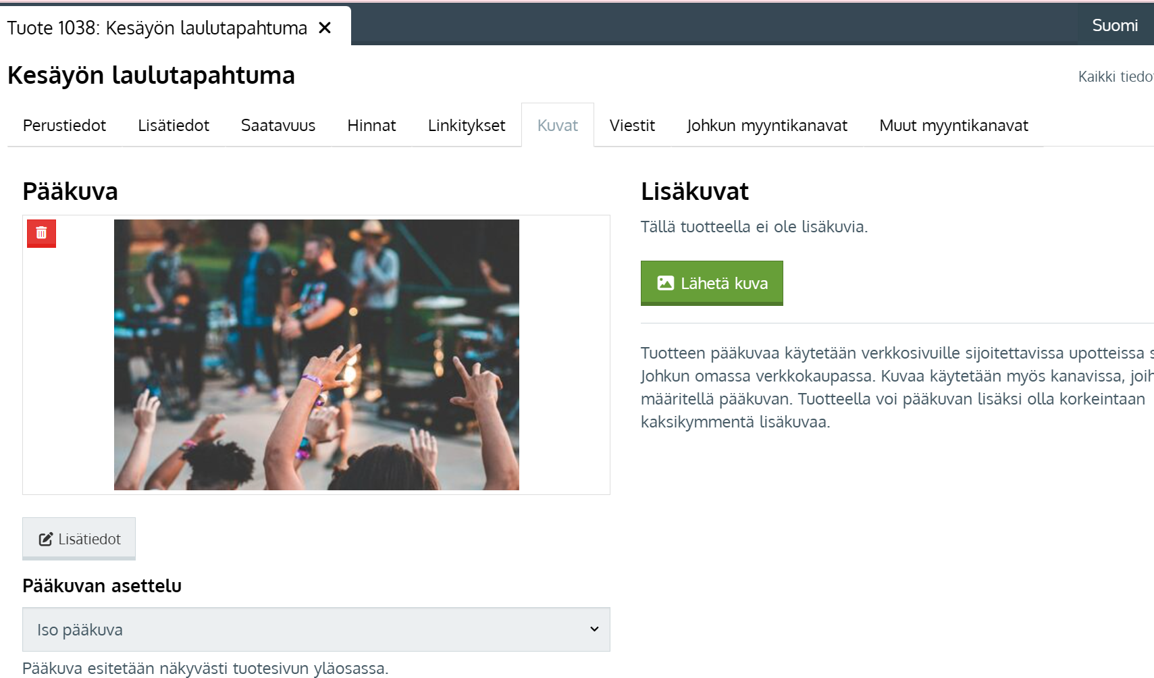Switch to the Perustiedot tab
Viewport: 1154px width, 678px height.
point(64,126)
